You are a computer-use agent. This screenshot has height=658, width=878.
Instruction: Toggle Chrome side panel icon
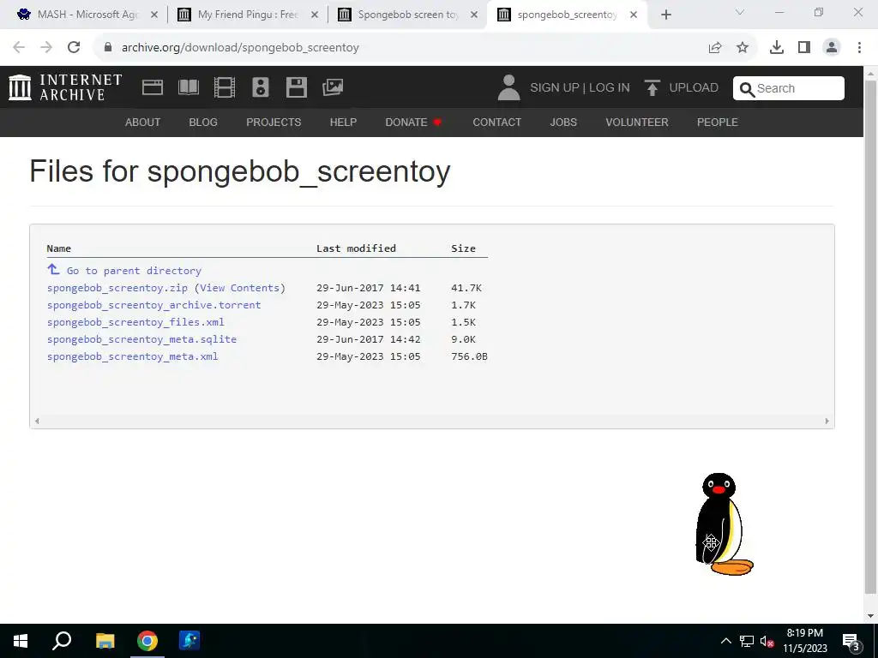click(804, 48)
